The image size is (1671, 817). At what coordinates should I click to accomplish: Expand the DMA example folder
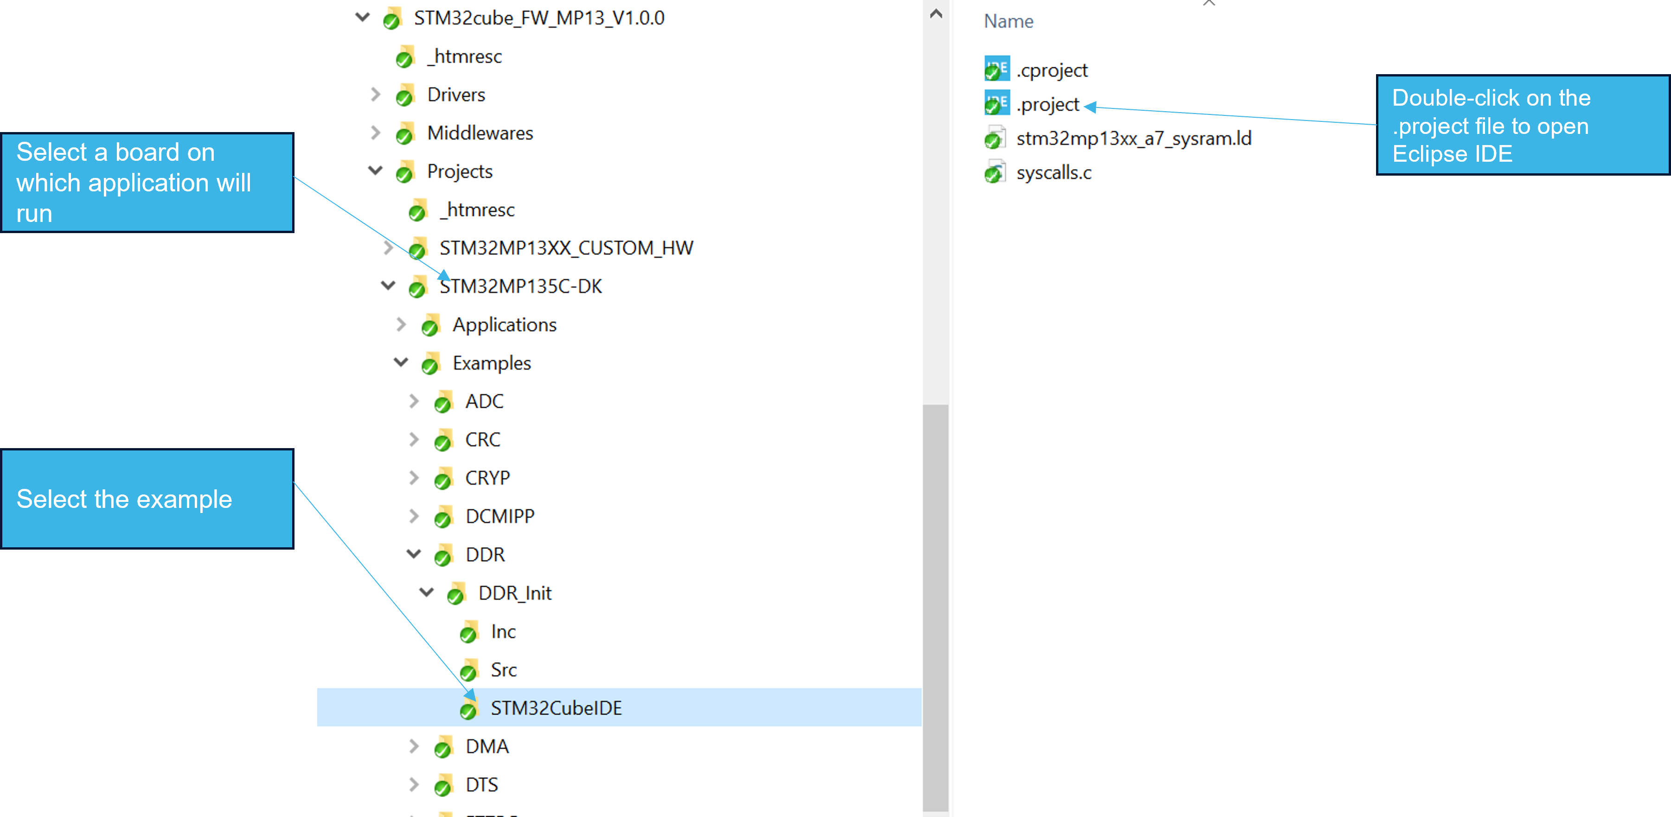point(414,746)
